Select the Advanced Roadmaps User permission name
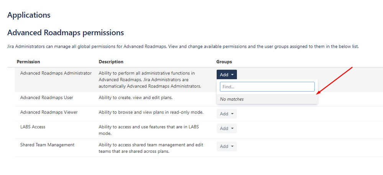 [46, 97]
